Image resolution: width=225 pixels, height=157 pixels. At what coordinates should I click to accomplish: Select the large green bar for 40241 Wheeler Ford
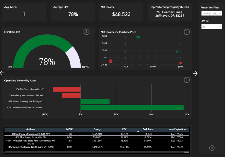[132, 107]
